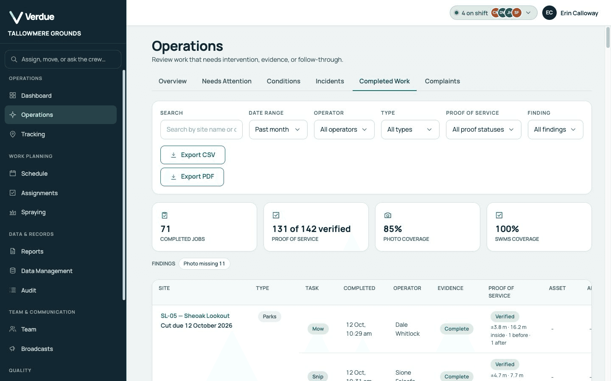611x381 pixels.
Task: Click the Search by site name field
Action: [x=202, y=130]
